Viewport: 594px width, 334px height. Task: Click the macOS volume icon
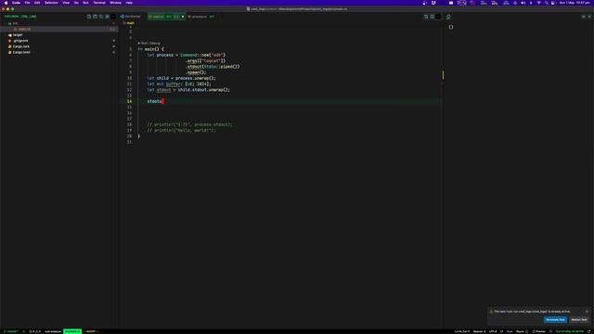(x=523, y=3)
